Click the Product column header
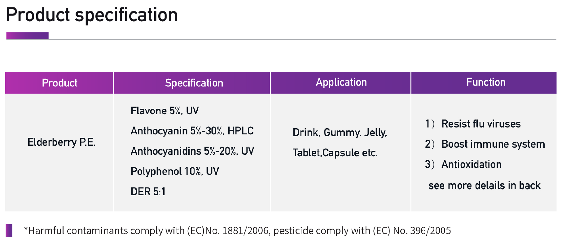This screenshot has height=245, width=566. tap(59, 83)
